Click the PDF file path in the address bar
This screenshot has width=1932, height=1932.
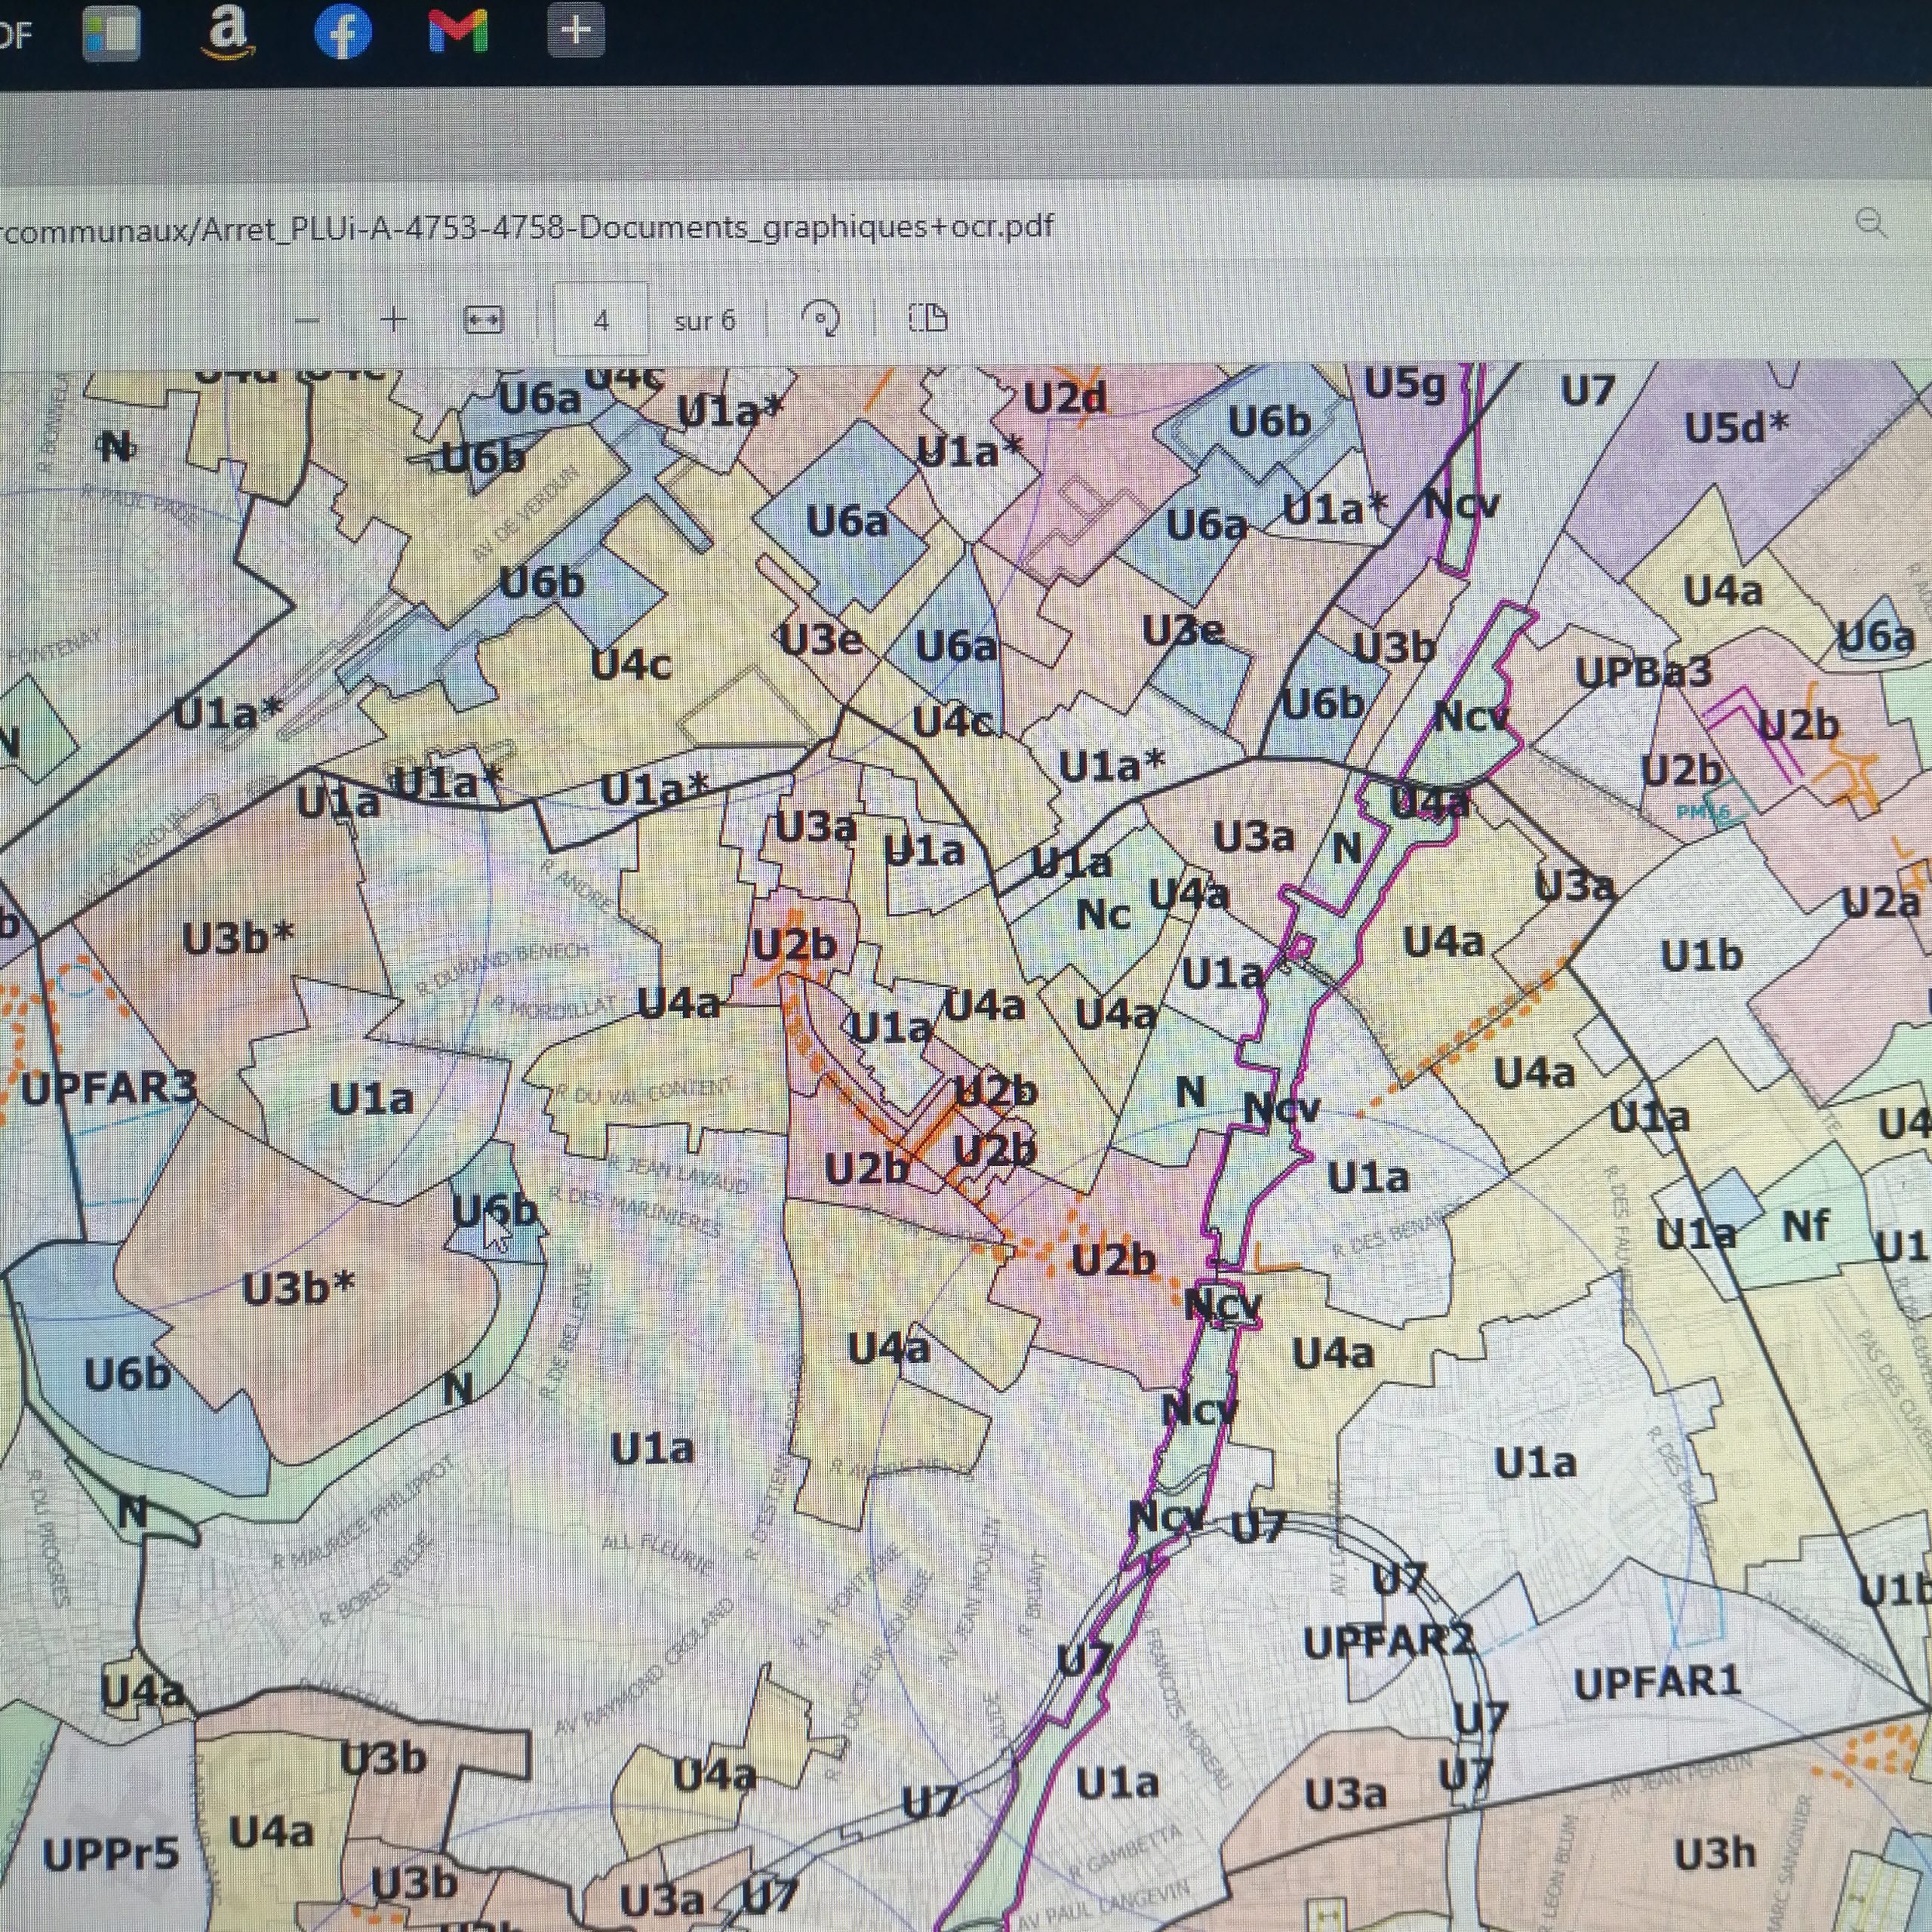[x=527, y=228]
